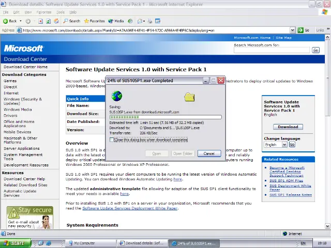Click the Forward arrow button
Screen dimensions: 331x248
point(28,21)
